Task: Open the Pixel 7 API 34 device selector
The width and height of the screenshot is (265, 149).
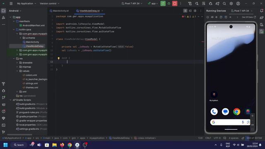Action: pyautogui.click(x=132, y=3)
